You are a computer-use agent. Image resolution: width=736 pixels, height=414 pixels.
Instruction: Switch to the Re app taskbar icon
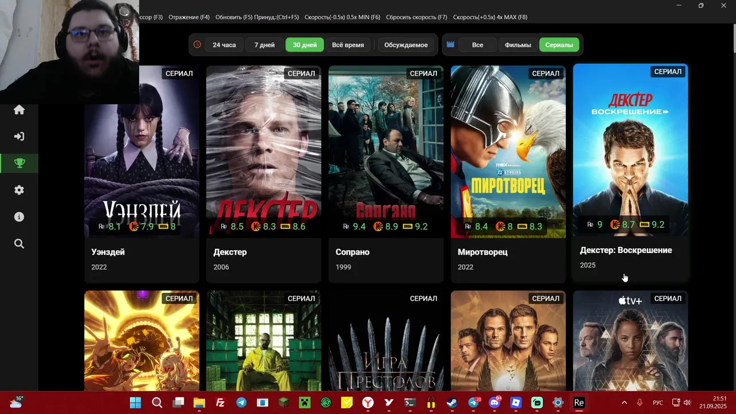click(x=579, y=402)
